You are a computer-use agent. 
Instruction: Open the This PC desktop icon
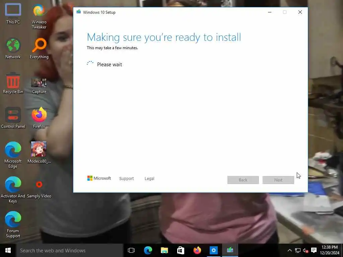pos(13,13)
